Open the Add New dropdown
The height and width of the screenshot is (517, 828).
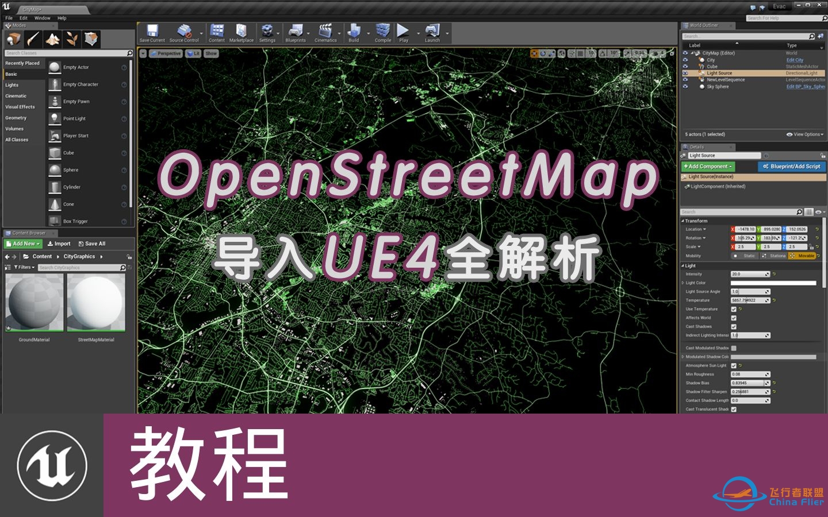pos(23,244)
